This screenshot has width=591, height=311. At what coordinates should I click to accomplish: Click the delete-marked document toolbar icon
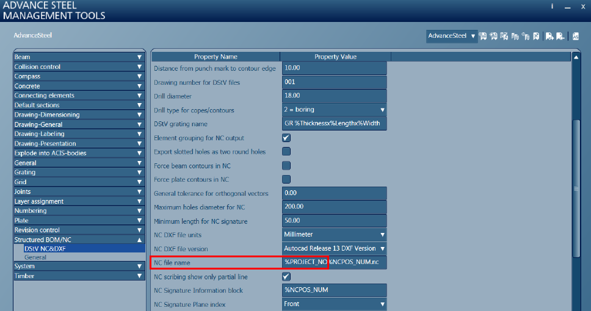tap(536, 36)
